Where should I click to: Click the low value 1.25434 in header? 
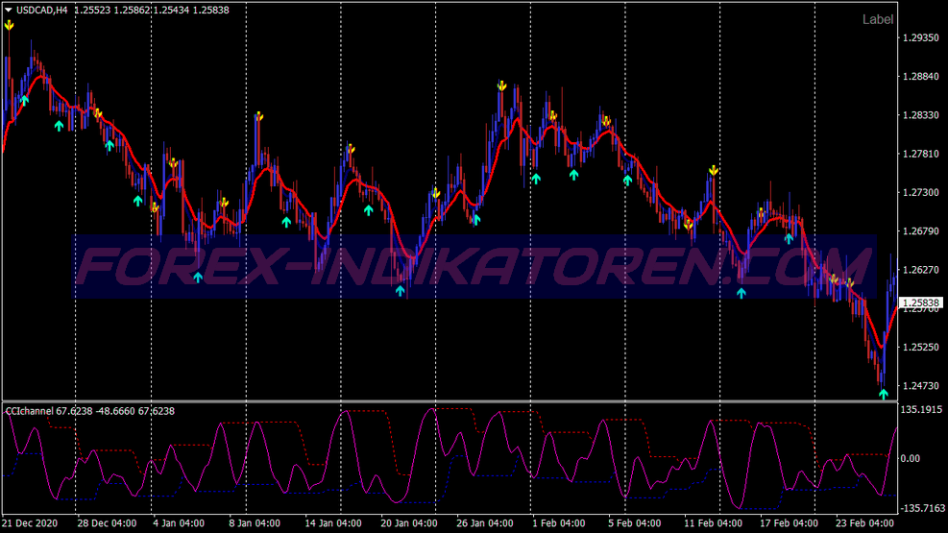(171, 11)
